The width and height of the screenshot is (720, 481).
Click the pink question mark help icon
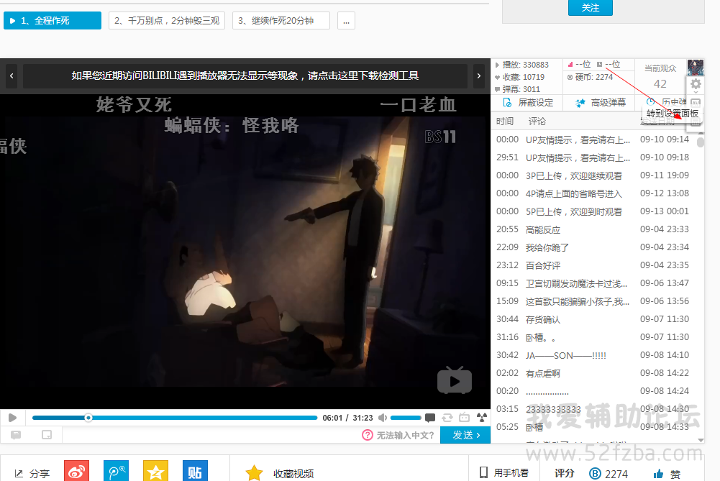(x=368, y=435)
